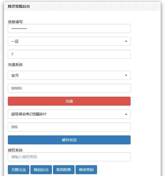
Task: Open 物品后台 via its button
Action: tap(41, 170)
